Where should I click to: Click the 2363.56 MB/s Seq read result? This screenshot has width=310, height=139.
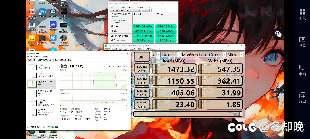144,26
